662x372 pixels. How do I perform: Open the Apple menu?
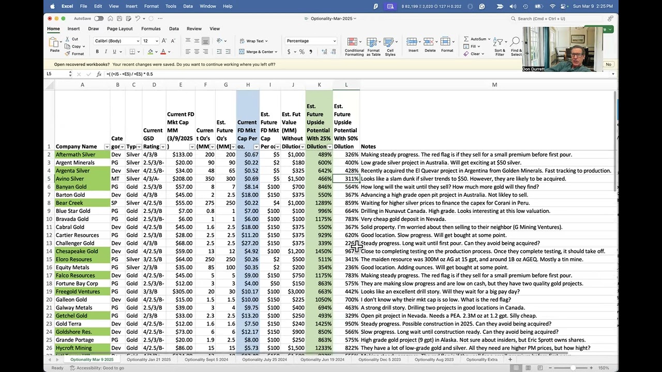(52, 6)
